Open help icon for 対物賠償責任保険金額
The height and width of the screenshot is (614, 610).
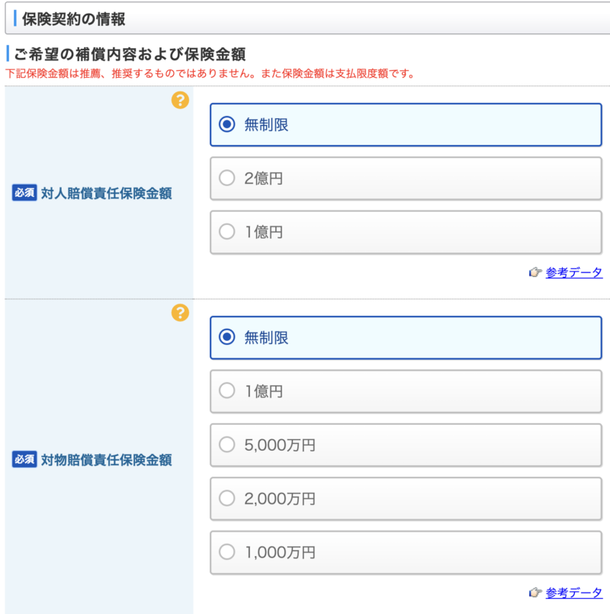tap(180, 313)
